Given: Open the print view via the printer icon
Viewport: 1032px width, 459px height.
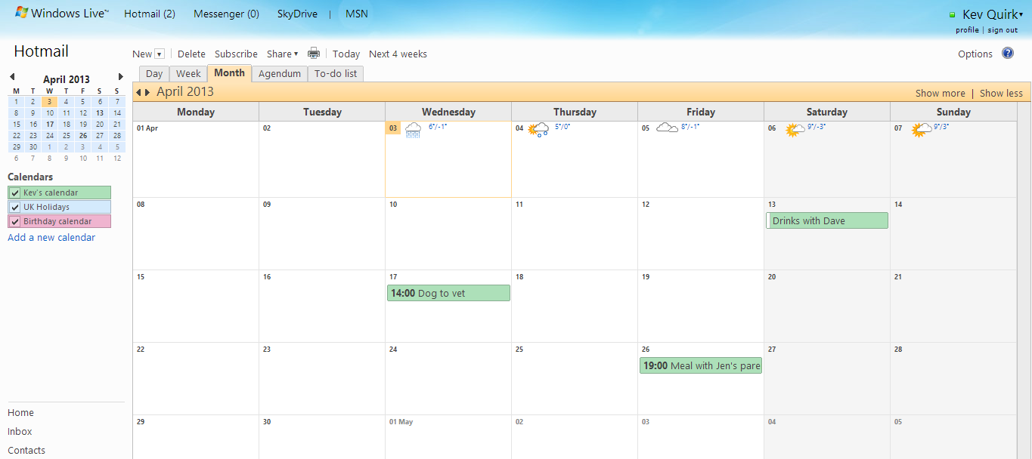Looking at the screenshot, I should pos(314,53).
